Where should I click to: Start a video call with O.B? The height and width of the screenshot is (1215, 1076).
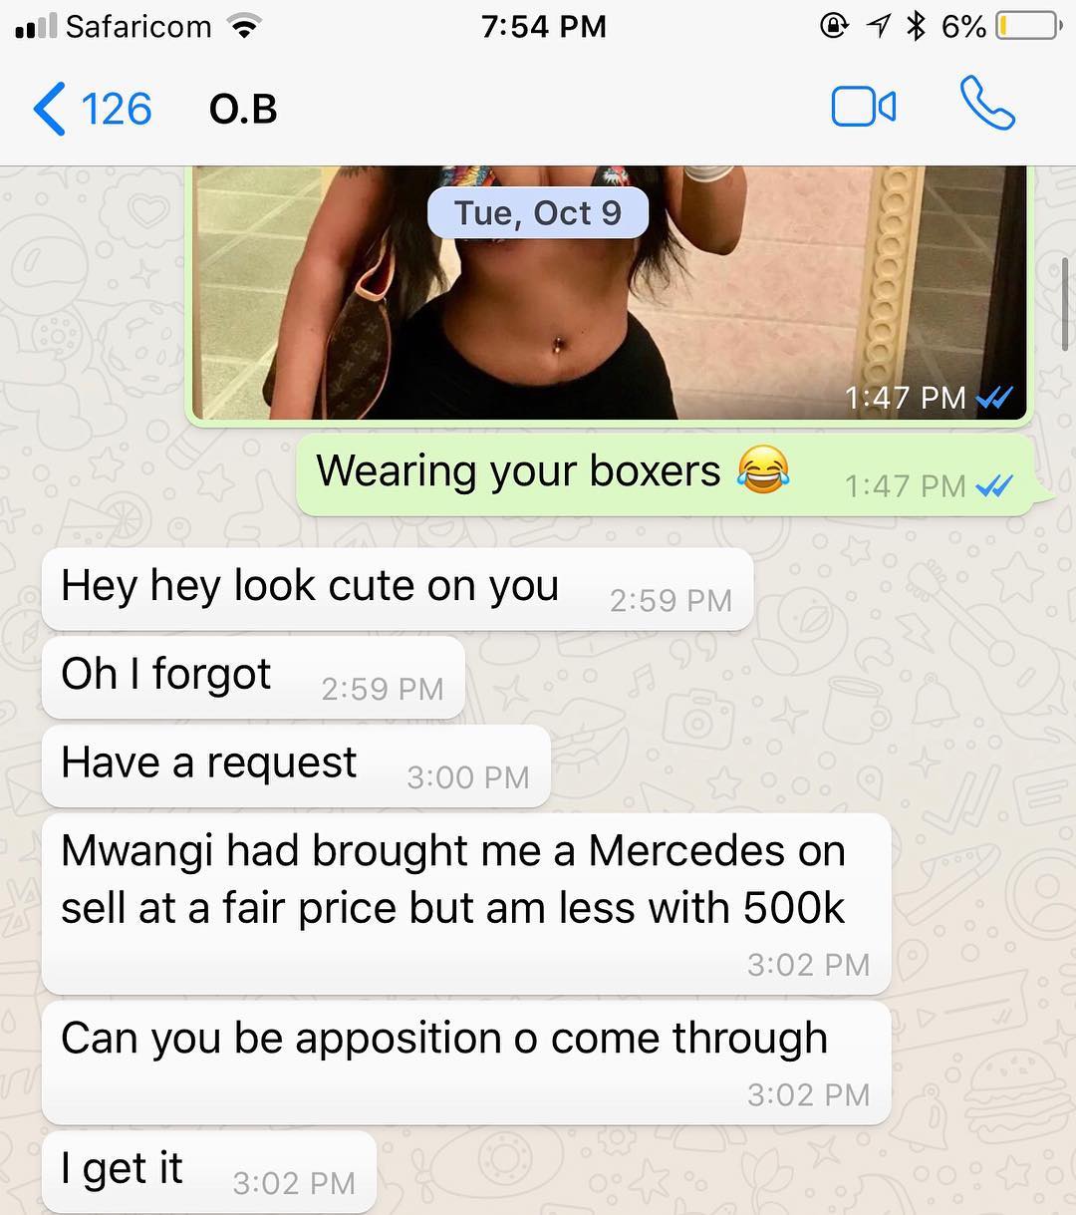(x=863, y=108)
